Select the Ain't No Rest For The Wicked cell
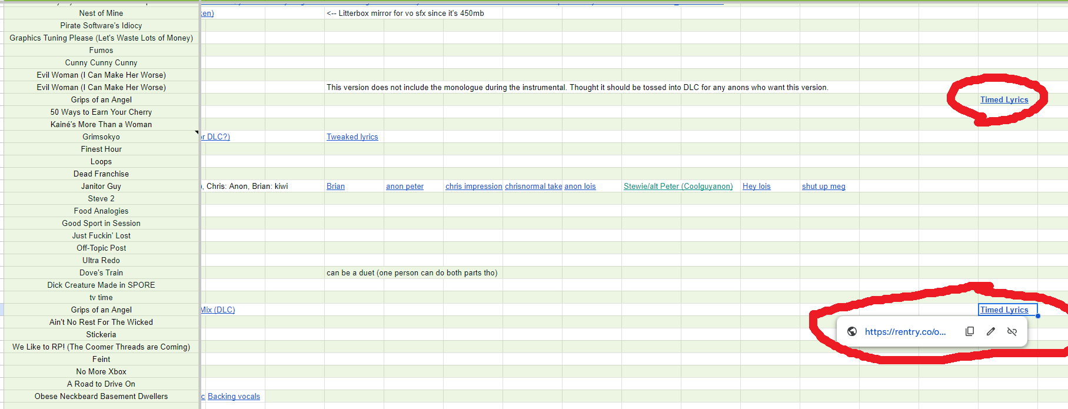This screenshot has width=1068, height=409. pyautogui.click(x=101, y=322)
